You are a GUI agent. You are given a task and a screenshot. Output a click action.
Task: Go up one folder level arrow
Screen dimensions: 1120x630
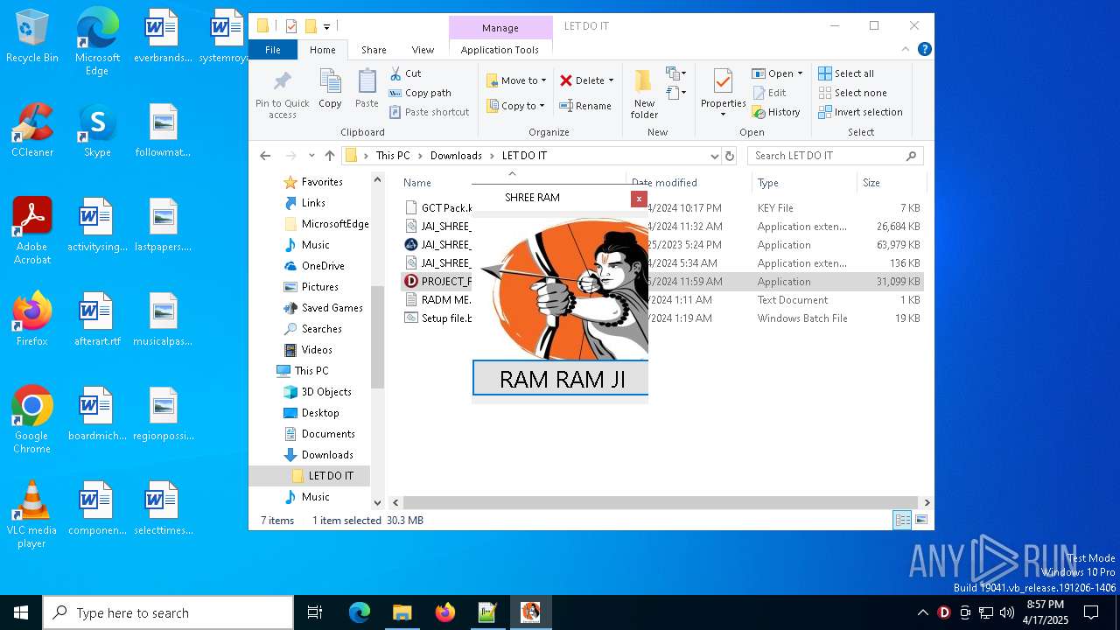pyautogui.click(x=329, y=156)
